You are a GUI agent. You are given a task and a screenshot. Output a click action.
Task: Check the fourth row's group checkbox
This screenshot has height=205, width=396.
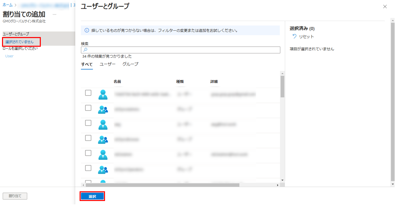pyautogui.click(x=88, y=138)
